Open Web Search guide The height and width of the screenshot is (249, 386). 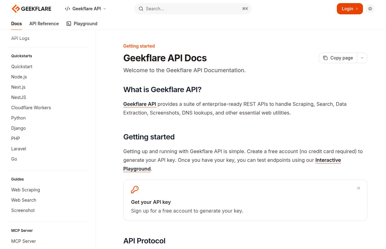tap(24, 200)
